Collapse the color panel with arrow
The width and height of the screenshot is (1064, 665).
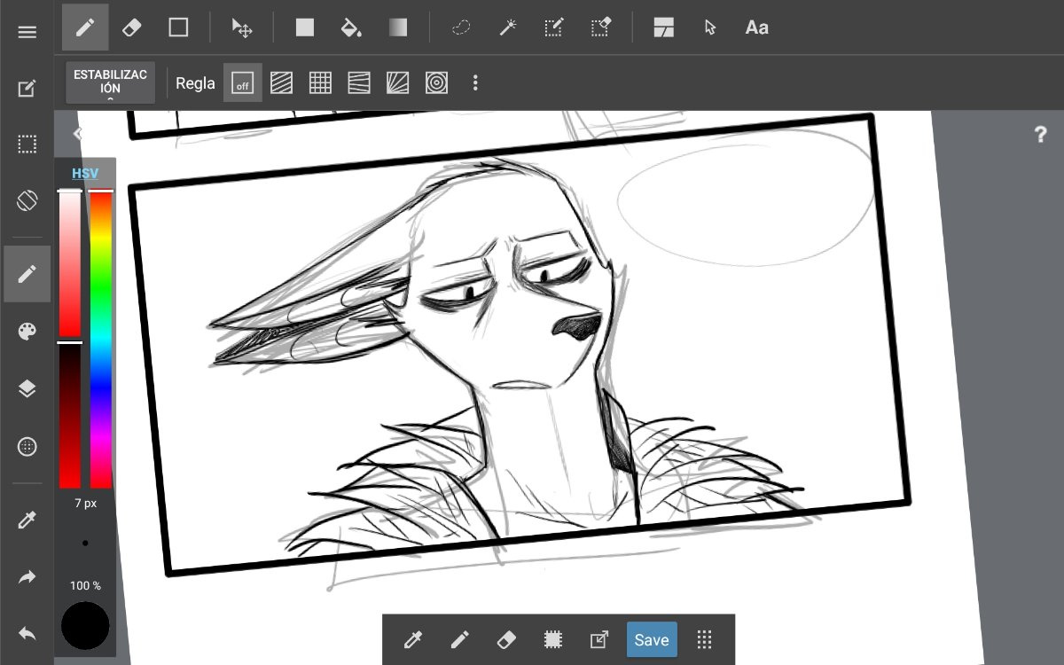tap(78, 133)
